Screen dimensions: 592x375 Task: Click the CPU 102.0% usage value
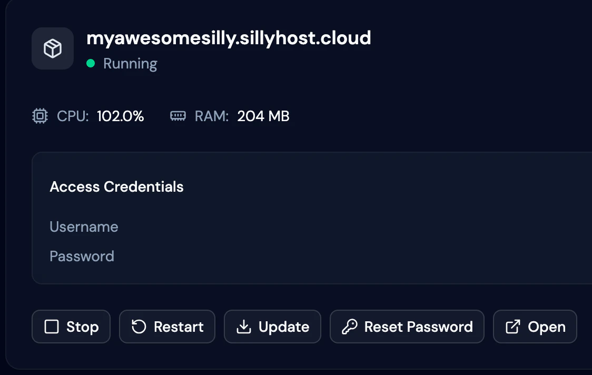click(120, 116)
